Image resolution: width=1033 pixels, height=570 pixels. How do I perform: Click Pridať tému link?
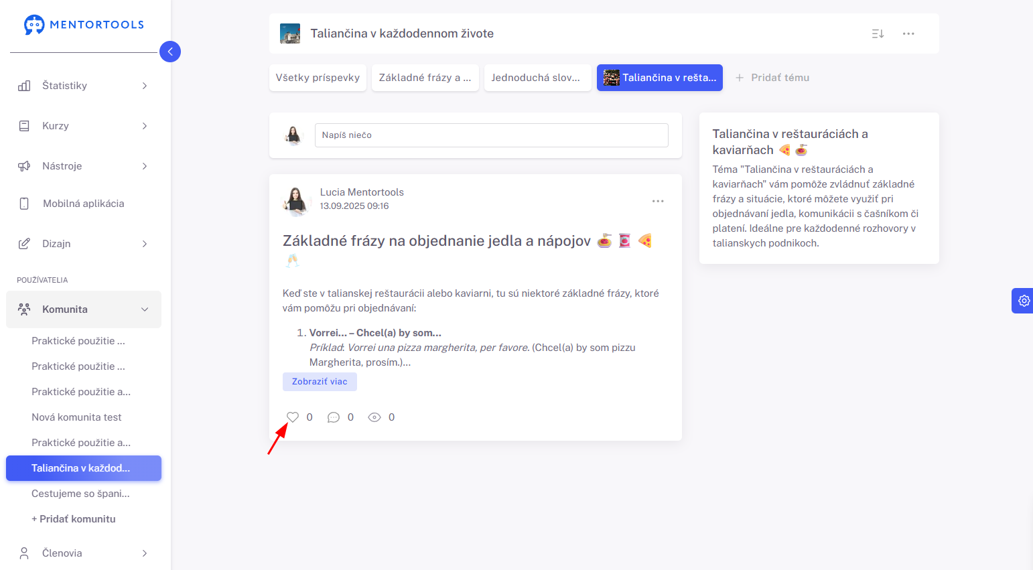[x=772, y=78]
